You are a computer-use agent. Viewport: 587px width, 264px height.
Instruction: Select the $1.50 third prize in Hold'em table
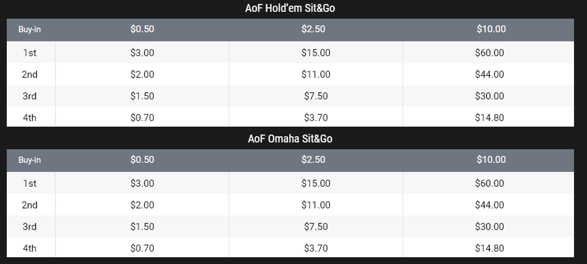(142, 96)
